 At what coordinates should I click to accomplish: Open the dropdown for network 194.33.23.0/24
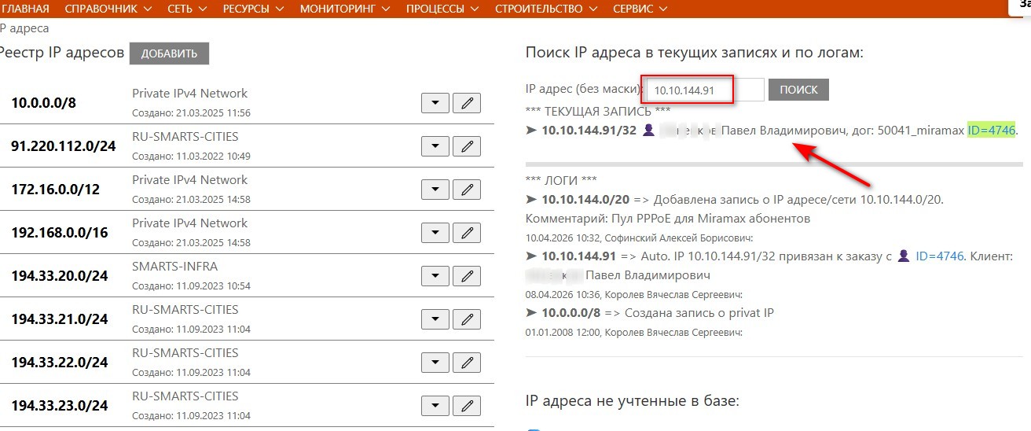click(x=435, y=406)
